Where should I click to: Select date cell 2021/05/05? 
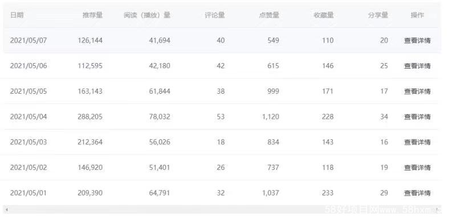[x=28, y=91]
